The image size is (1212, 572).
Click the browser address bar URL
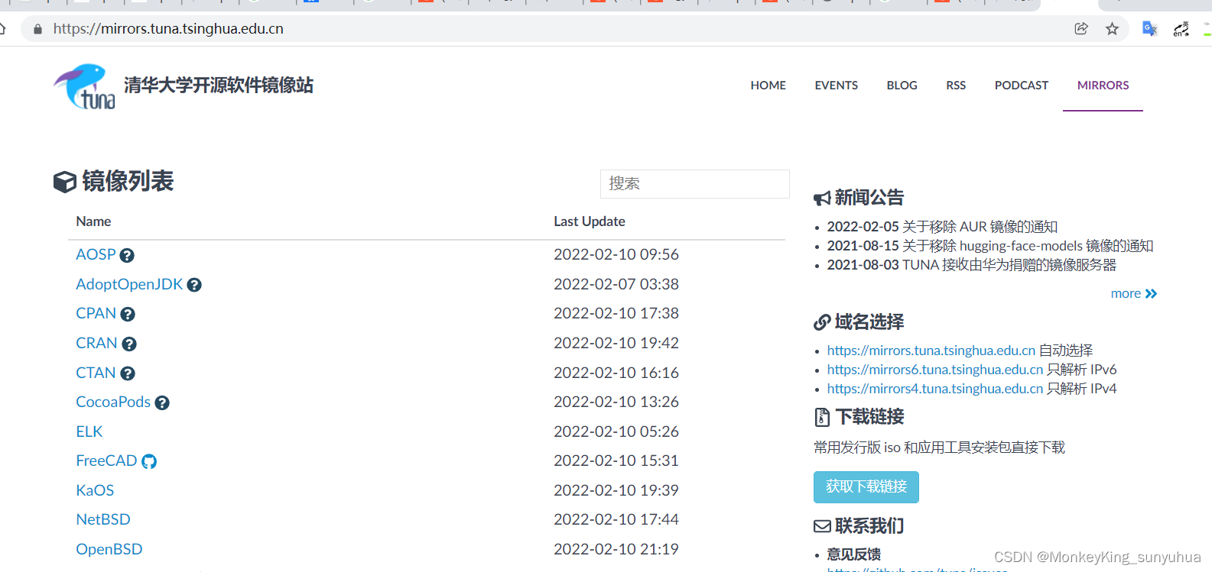(x=168, y=29)
